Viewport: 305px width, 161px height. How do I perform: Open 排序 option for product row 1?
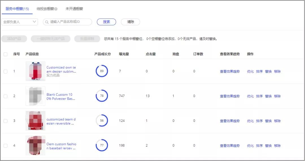tap(259, 71)
